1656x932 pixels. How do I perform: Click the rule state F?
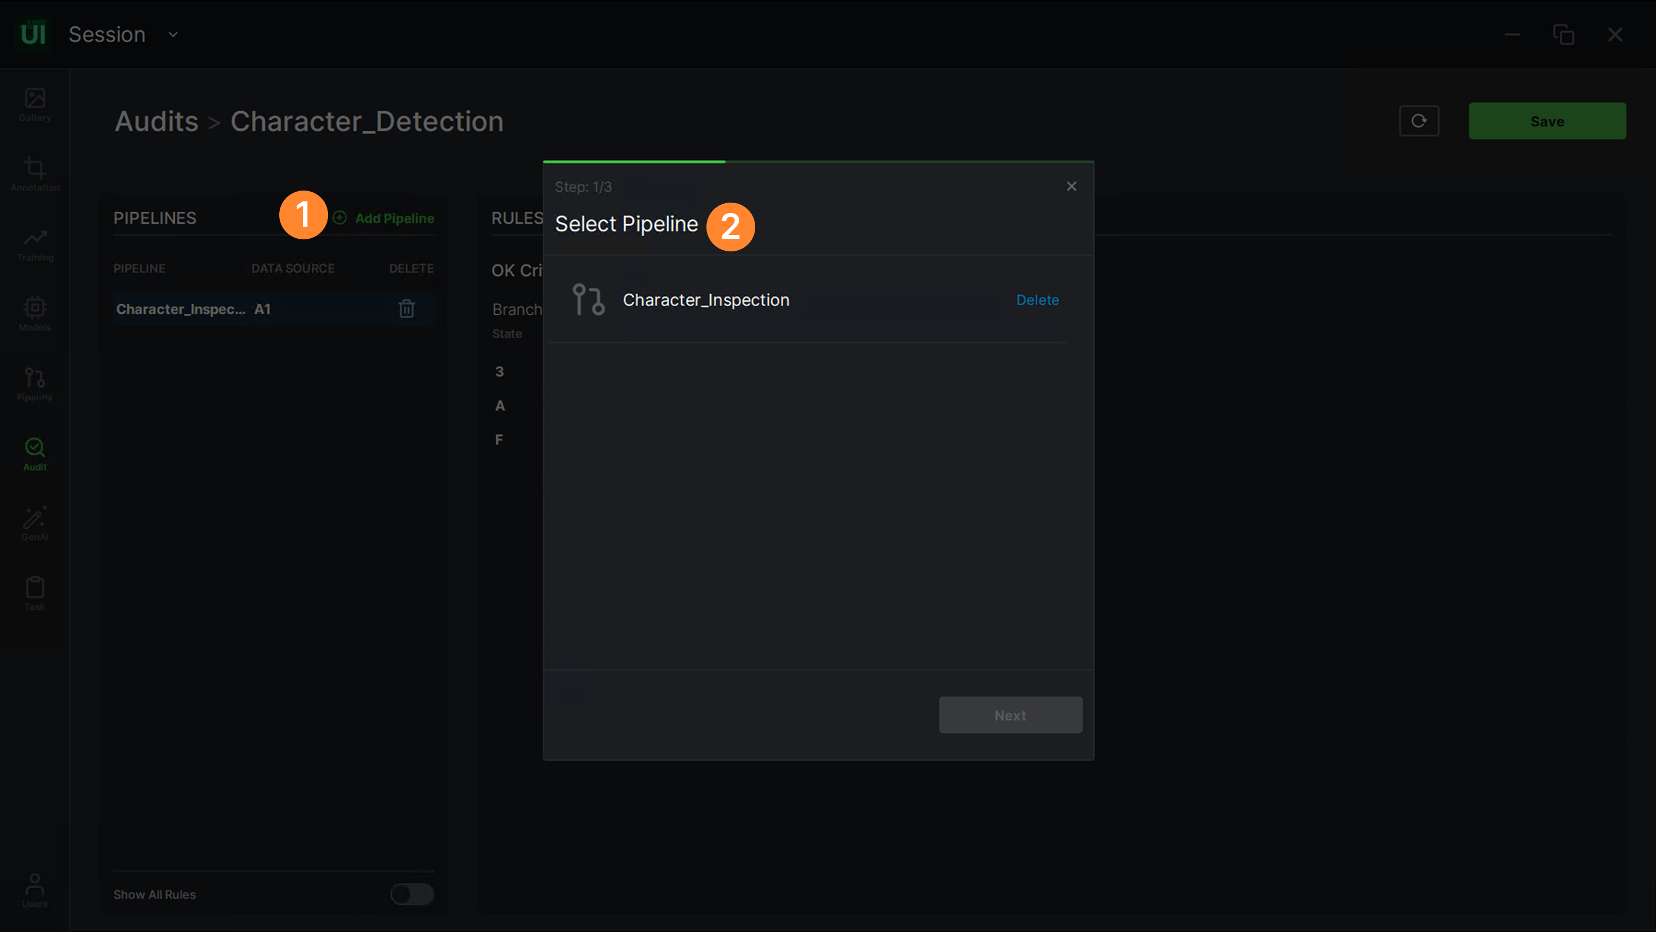coord(498,440)
